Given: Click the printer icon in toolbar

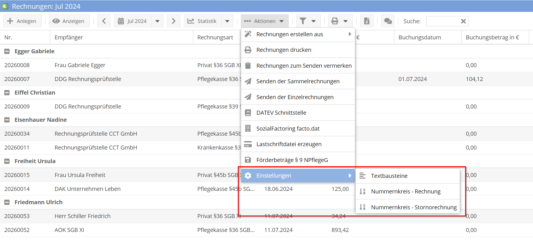Looking at the screenshot, I should (x=335, y=21).
